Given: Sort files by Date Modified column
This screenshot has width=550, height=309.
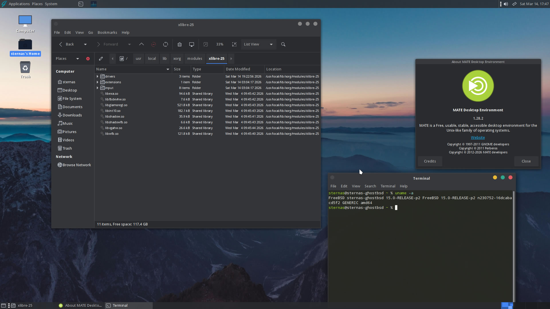Looking at the screenshot, I should (238, 69).
